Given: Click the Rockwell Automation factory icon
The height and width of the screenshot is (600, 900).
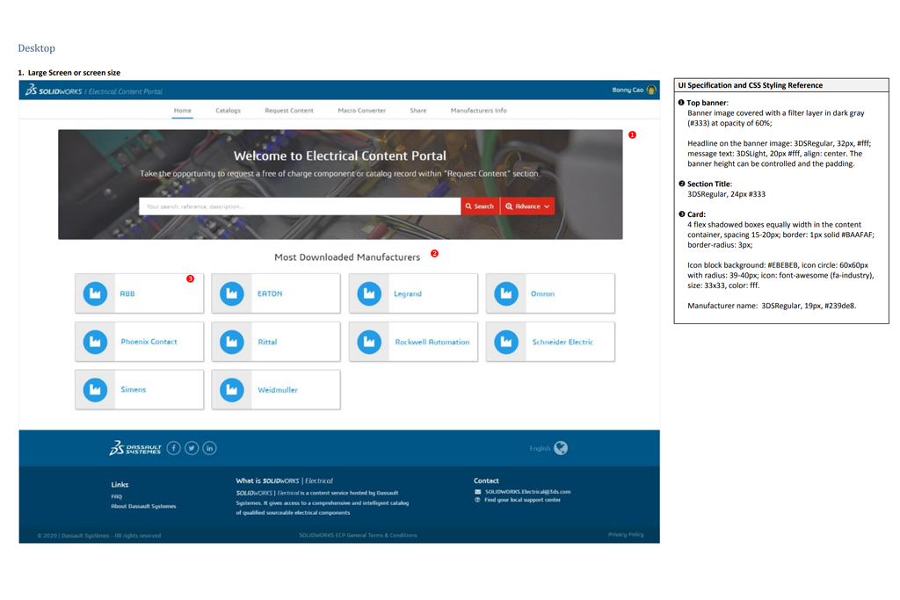Looking at the screenshot, I should click(x=369, y=342).
